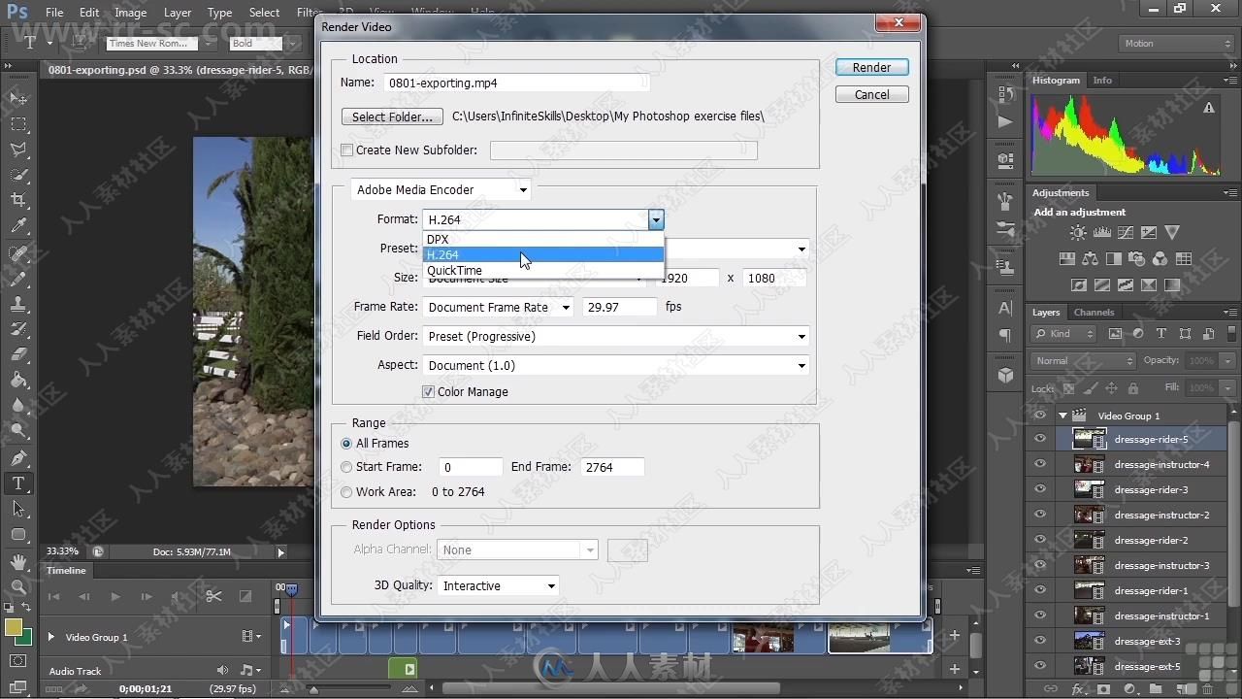1242x699 pixels.
Task: Select the Clone Stamp tool
Action: (18, 304)
